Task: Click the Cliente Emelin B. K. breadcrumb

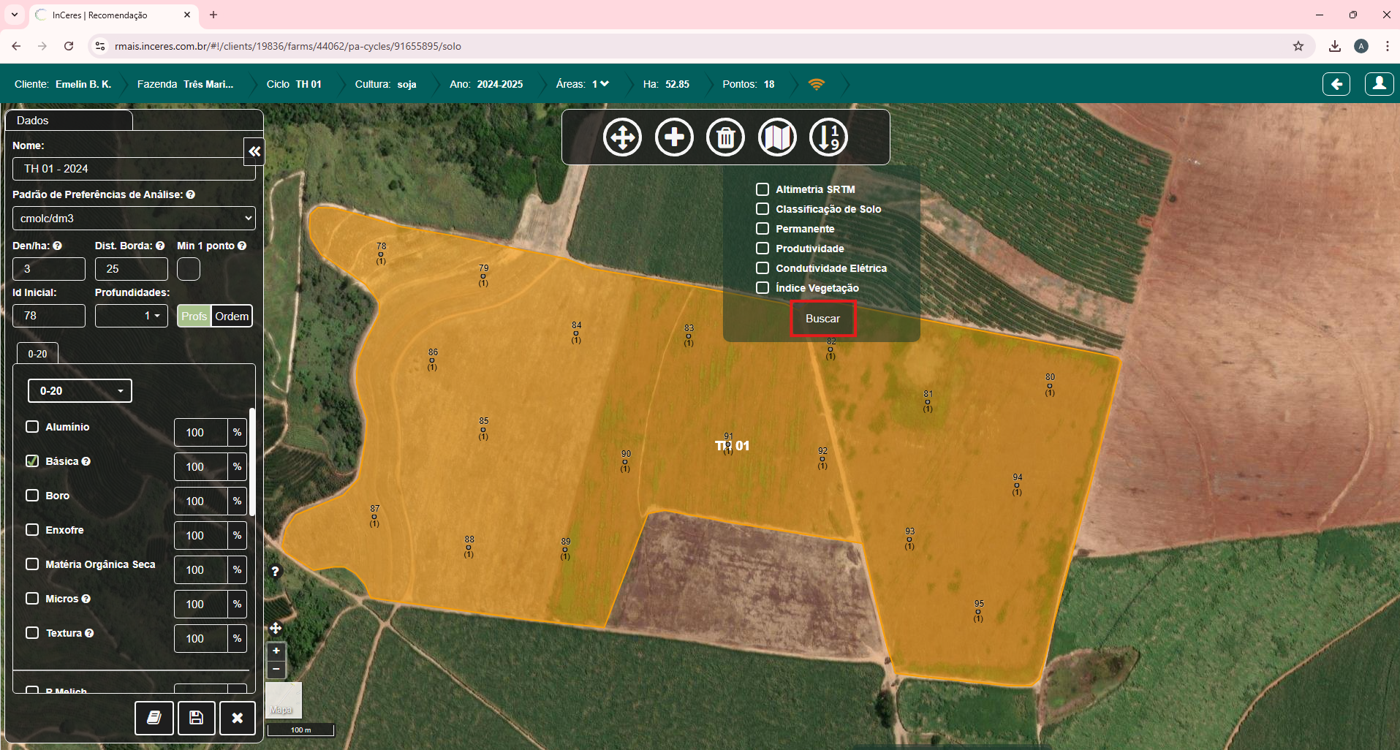Action: (x=63, y=84)
